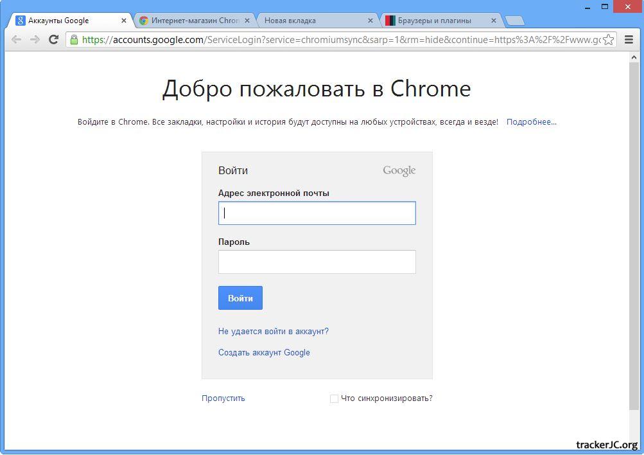The image size is (644, 455).
Task: Toggle the 'Что синхронизировать?' checkbox
Action: click(334, 398)
